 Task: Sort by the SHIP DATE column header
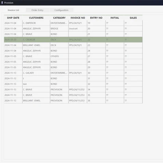pyautogui.click(x=13, y=18)
